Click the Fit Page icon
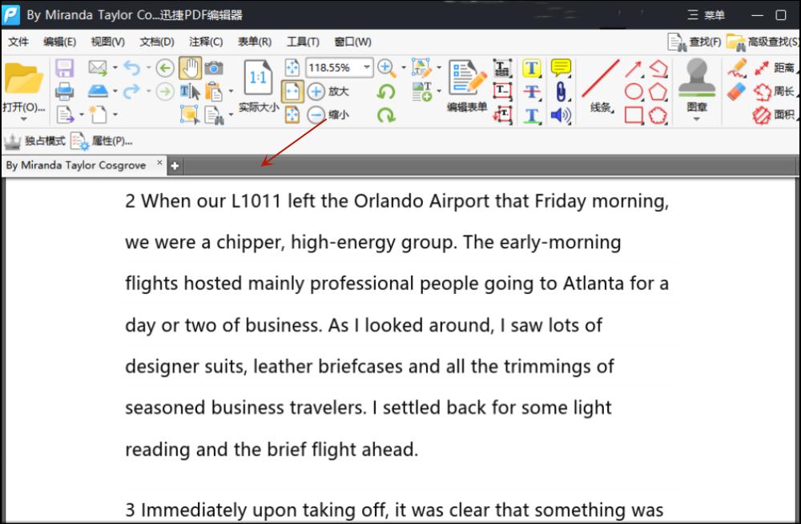The height and width of the screenshot is (524, 801). click(x=292, y=67)
